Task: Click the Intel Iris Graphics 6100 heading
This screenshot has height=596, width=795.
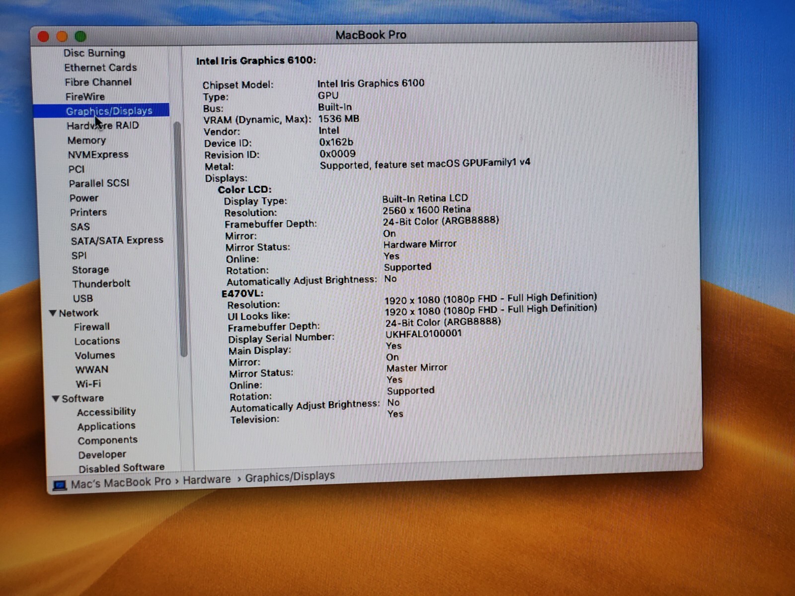Action: pos(256,61)
